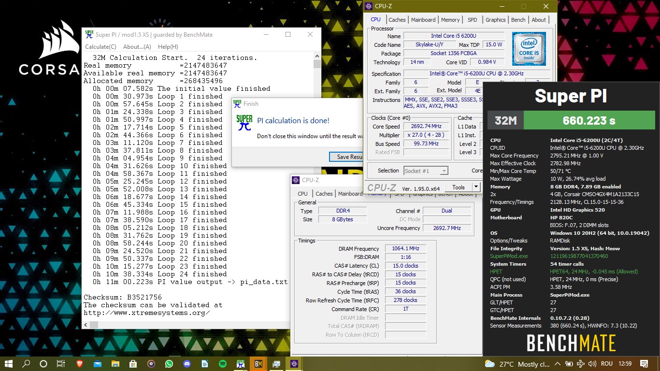
Task: Select the SPD tab in top CPU-Z window
Action: [x=473, y=20]
